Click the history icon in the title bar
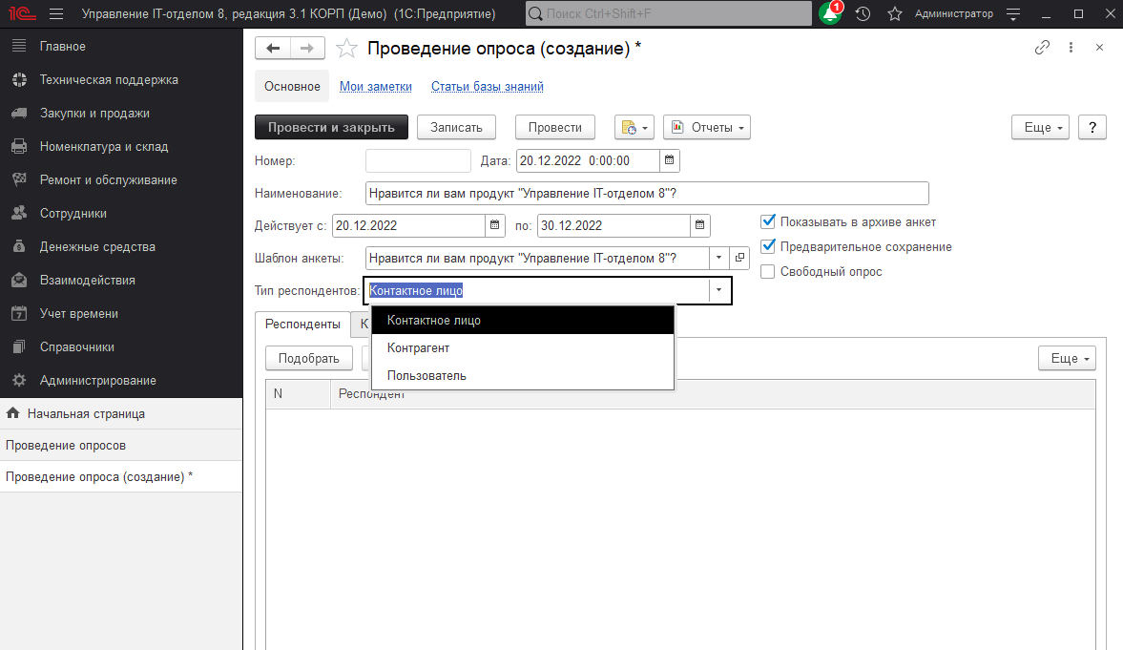Screen dimensions: 1123x650 863,13
